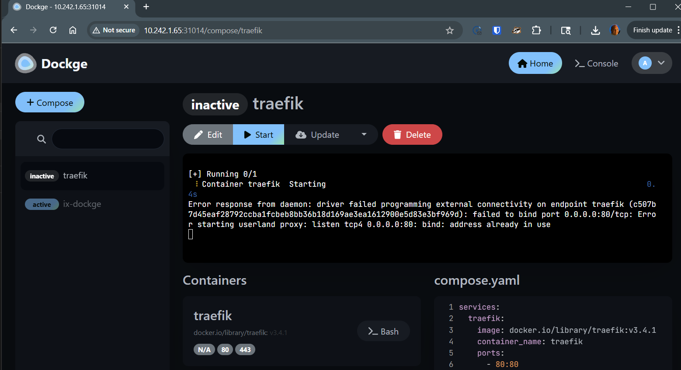Open the browser downloads panel
The image size is (681, 370).
click(x=595, y=30)
